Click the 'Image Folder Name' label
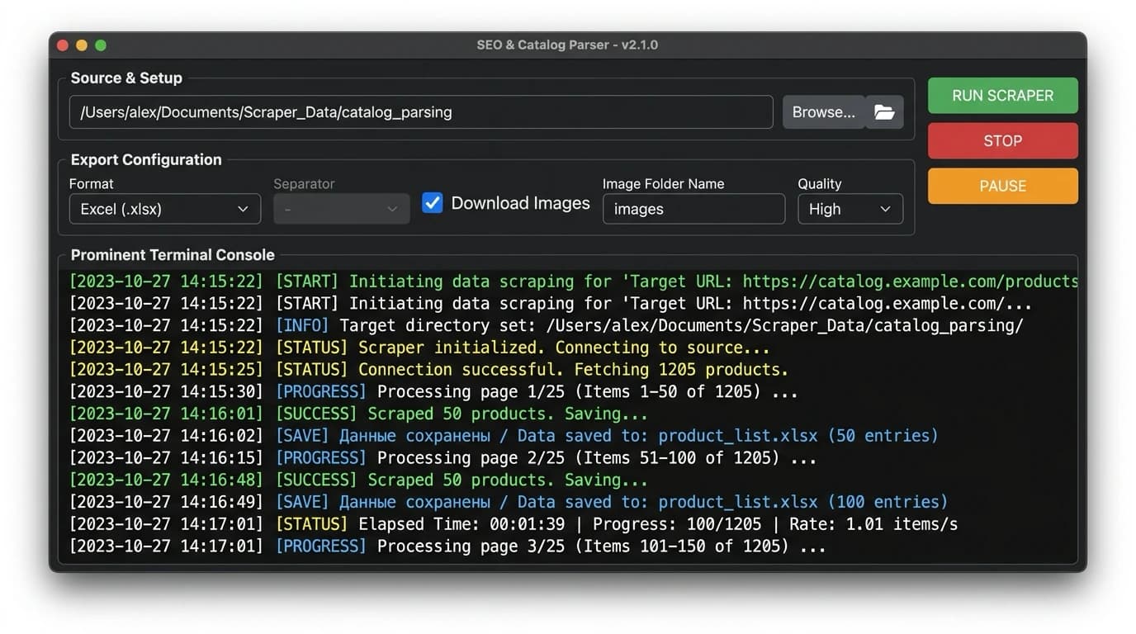The width and height of the screenshot is (1136, 634). click(x=663, y=184)
